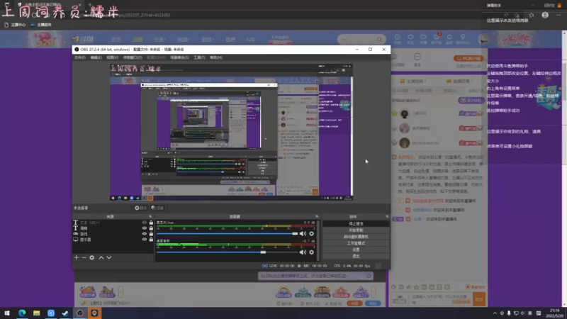This screenshot has height=319, width=567.
Task: Move selected source up arrow
Action: click(x=101, y=257)
